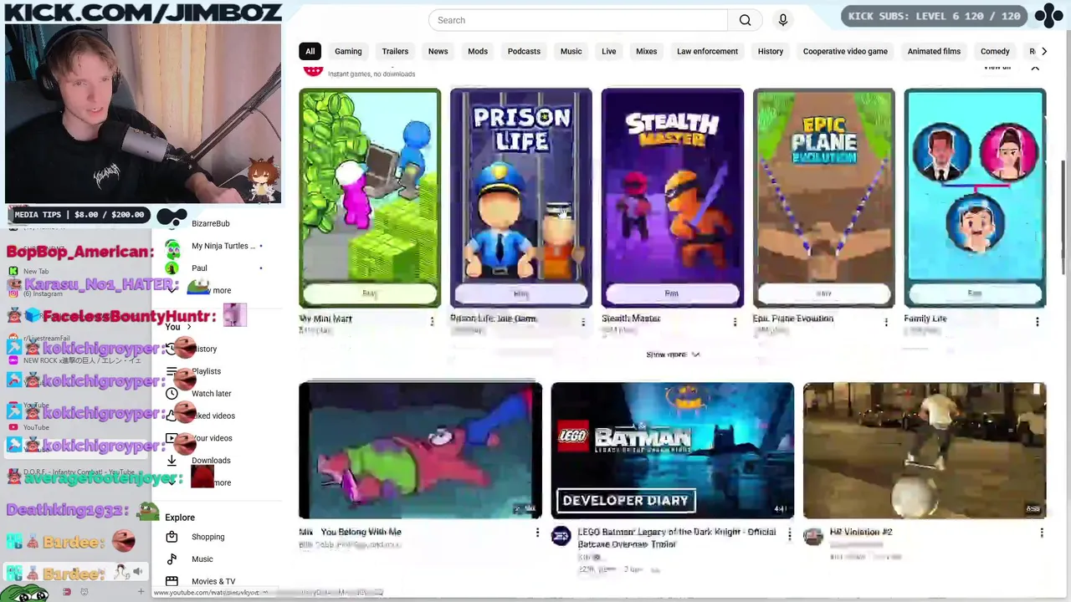This screenshot has height=602, width=1071.
Task: Click Play button on Family Life
Action: (x=975, y=293)
